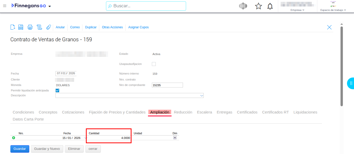354x154 pixels.
Task: Open the hamburger main menu
Action: coord(4,6)
